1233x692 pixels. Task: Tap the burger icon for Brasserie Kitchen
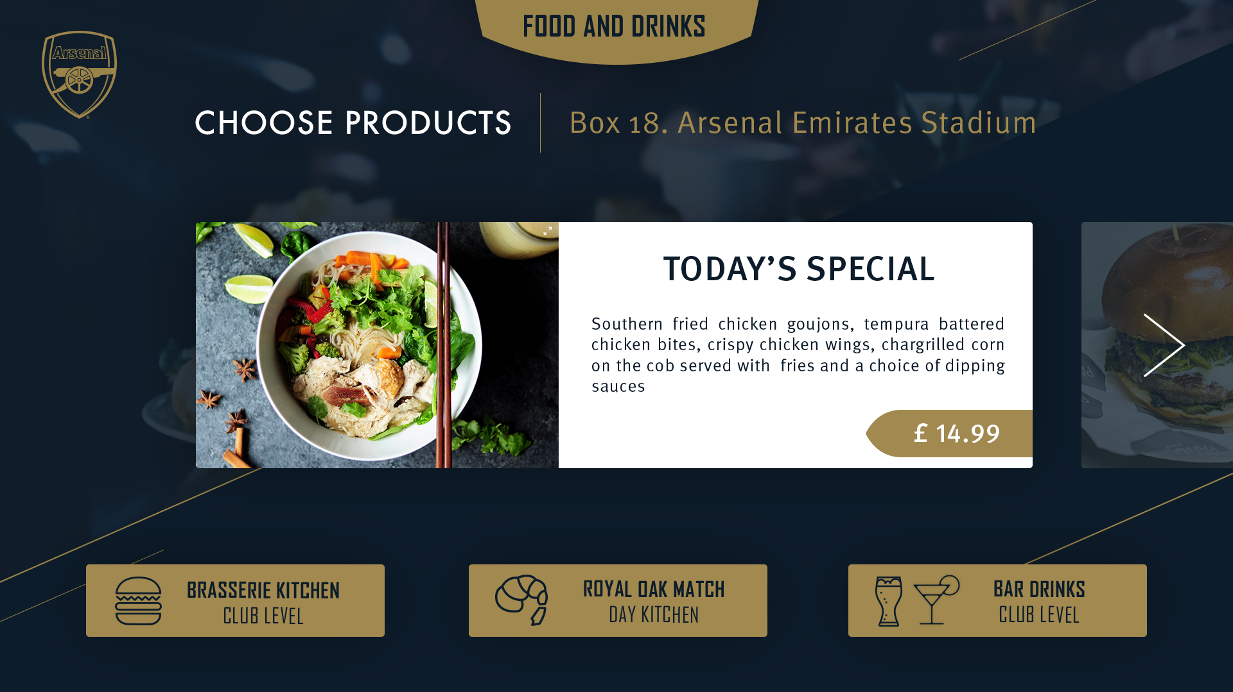[x=138, y=601]
